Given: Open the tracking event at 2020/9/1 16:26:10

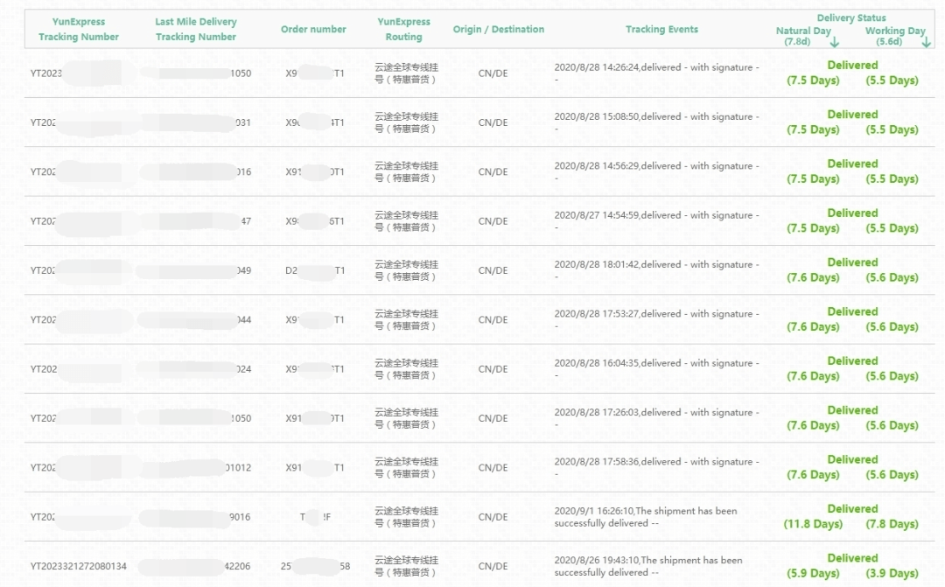Looking at the screenshot, I should [x=646, y=517].
